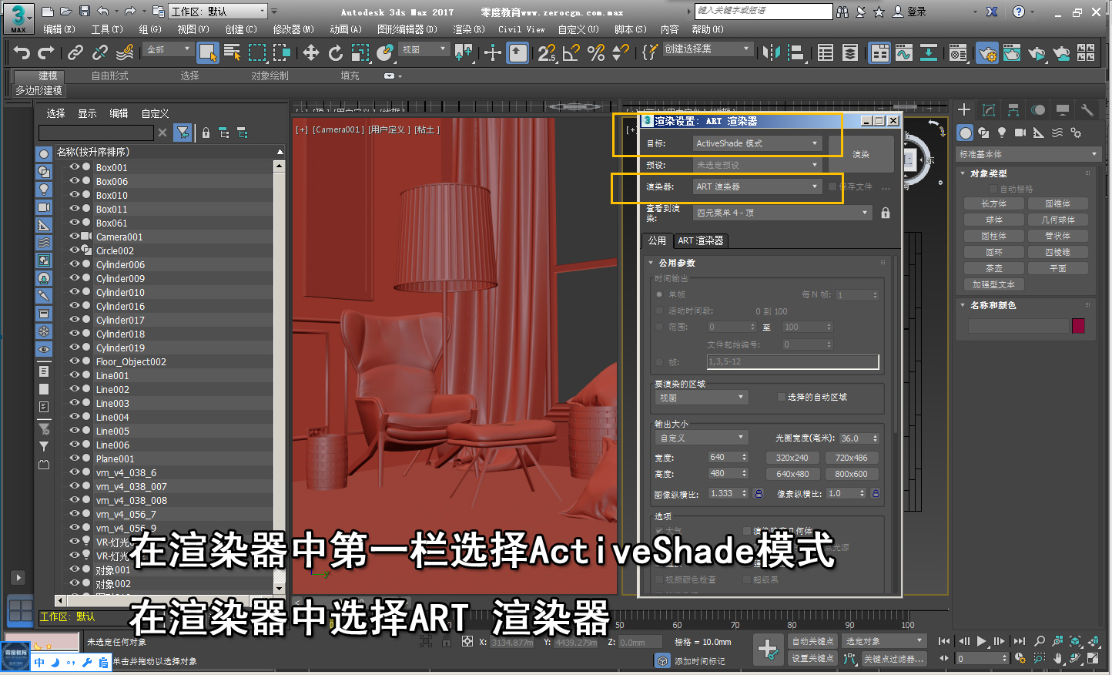Open Output Size custom dropdown

(701, 438)
